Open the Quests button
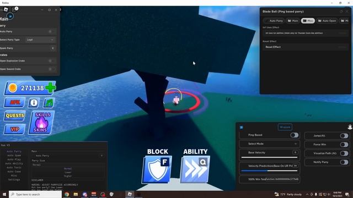353x198 pixels. coord(15,116)
